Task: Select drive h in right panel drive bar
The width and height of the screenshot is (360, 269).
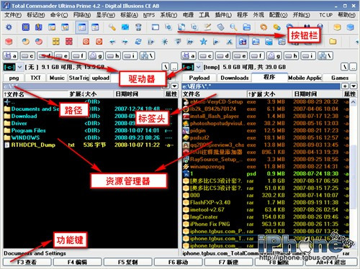Action: tap(291, 56)
